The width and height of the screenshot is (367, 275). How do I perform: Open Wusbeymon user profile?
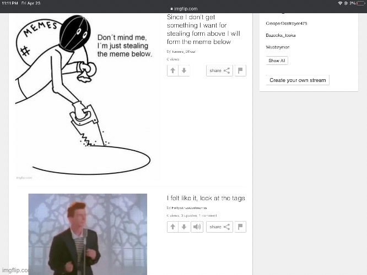pos(278,47)
